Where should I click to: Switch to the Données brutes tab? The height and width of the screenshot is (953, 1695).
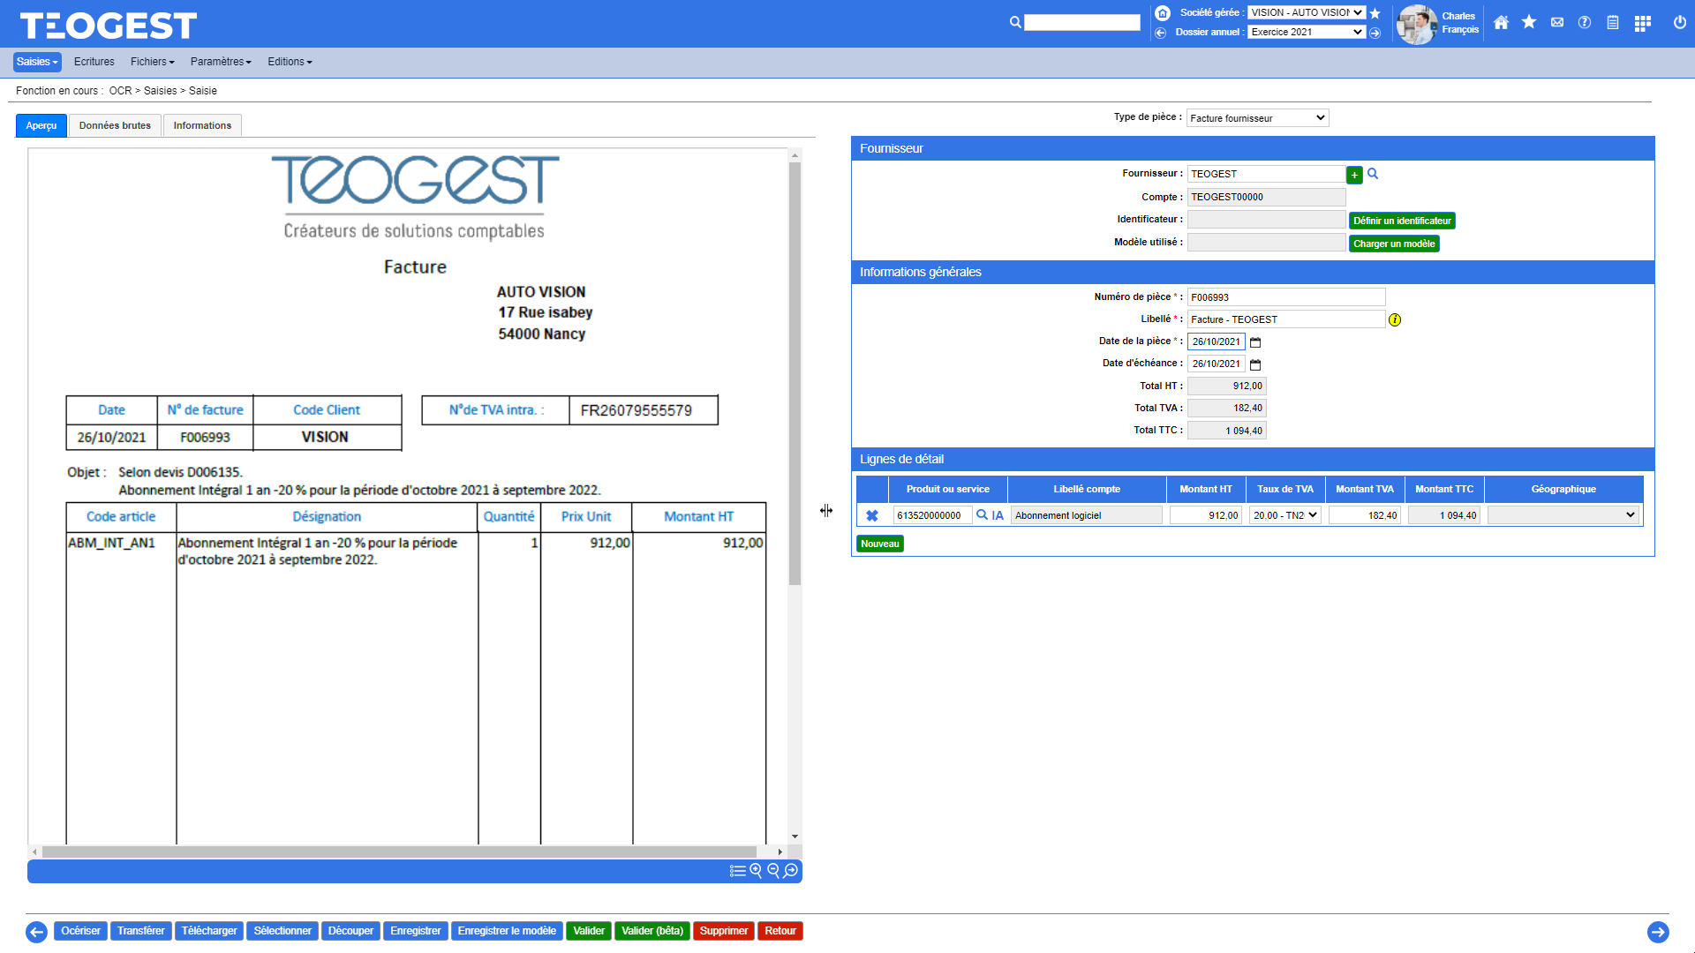(115, 125)
